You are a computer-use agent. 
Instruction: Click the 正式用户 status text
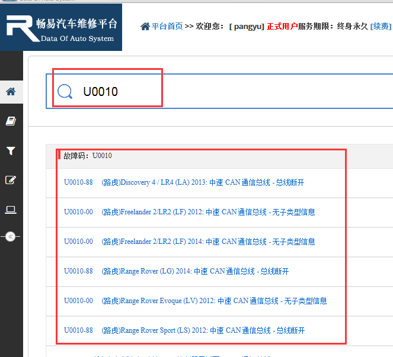(x=282, y=26)
